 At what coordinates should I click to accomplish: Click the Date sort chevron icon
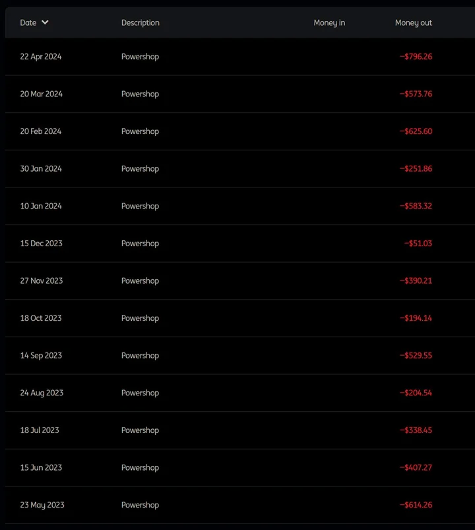coord(45,22)
